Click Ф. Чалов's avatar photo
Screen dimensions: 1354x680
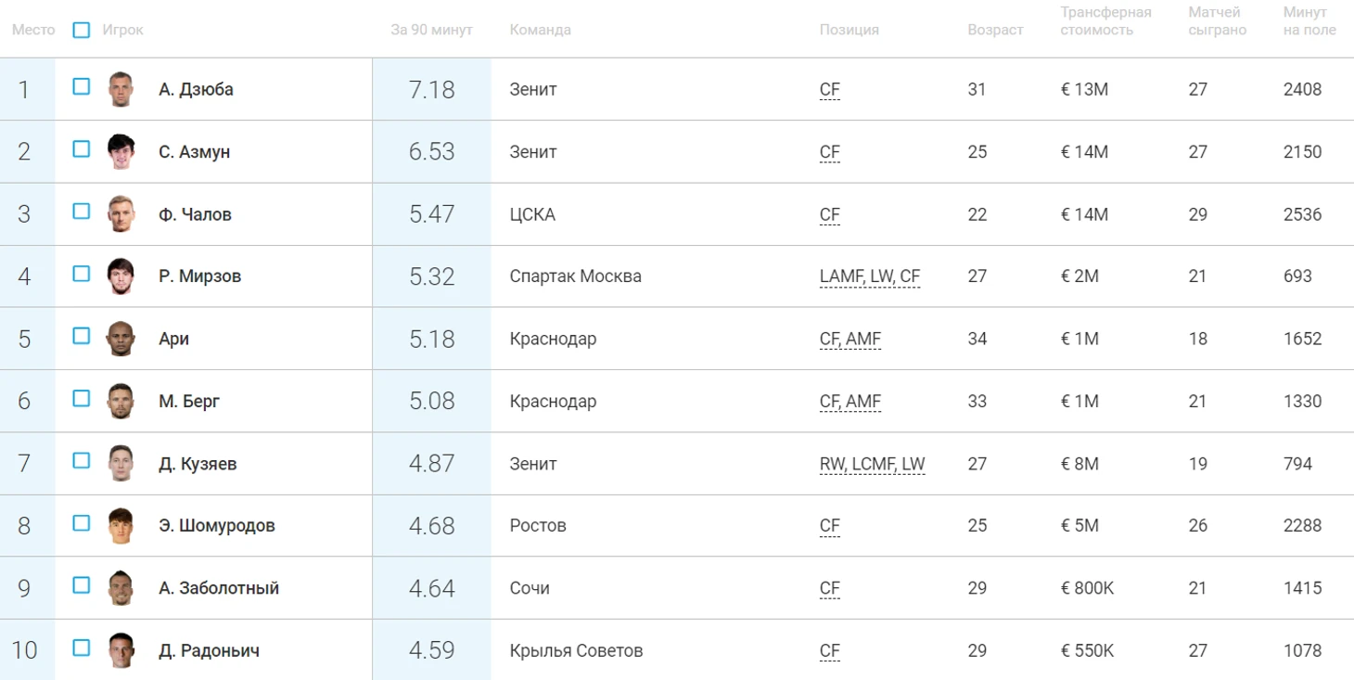[121, 214]
